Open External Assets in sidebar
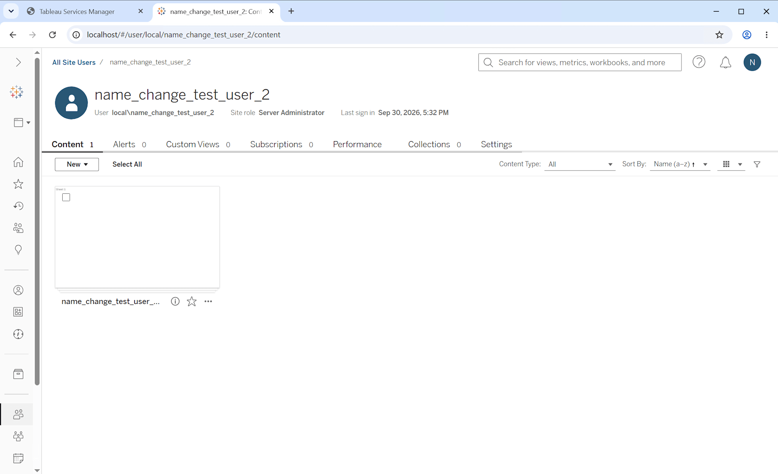This screenshot has width=778, height=474. click(x=18, y=374)
